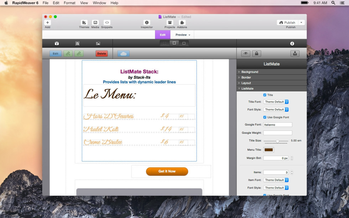The image size is (349, 218).
Task: Open the RapidWeaver 6 menu
Action: pyautogui.click(x=25, y=3)
